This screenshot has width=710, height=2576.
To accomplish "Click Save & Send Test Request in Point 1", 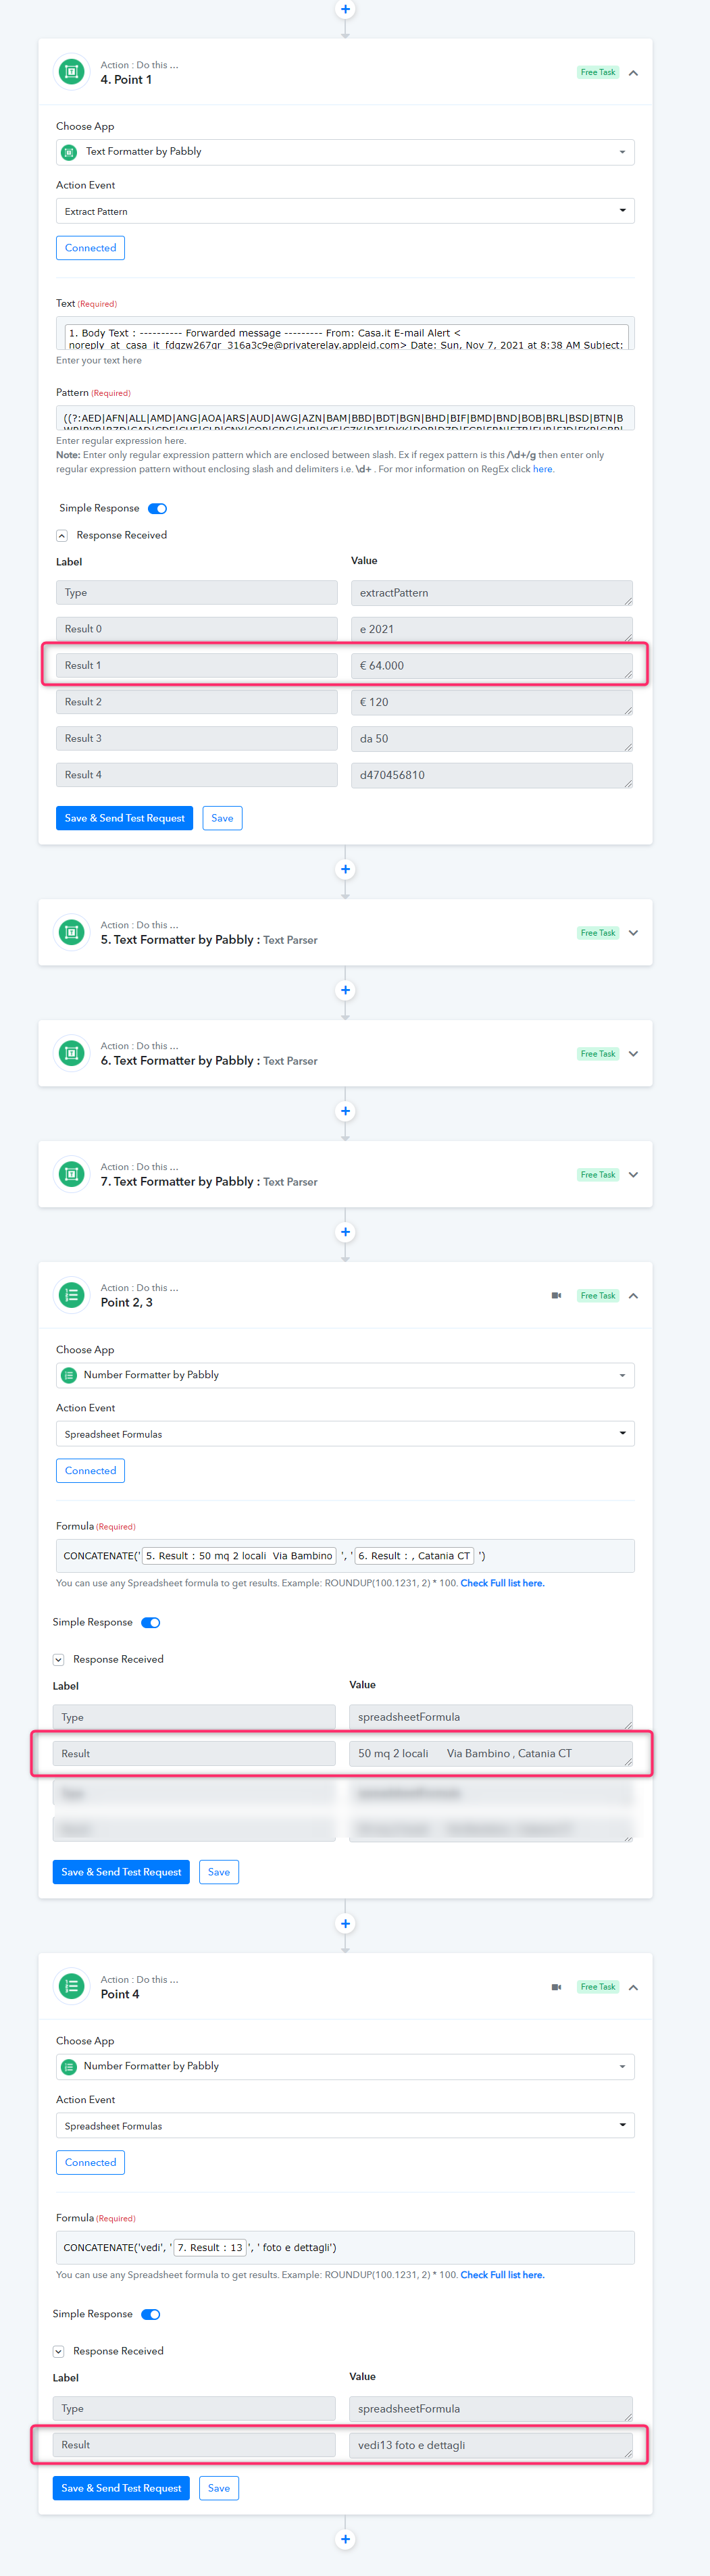I will [124, 818].
